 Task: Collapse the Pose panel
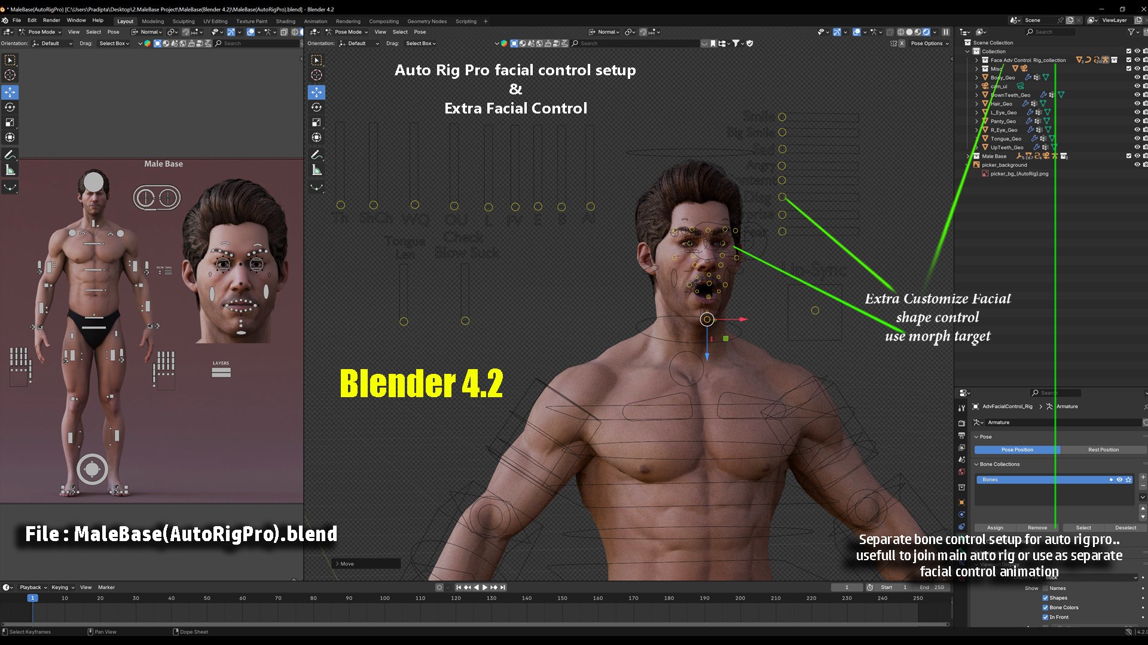[x=976, y=437]
